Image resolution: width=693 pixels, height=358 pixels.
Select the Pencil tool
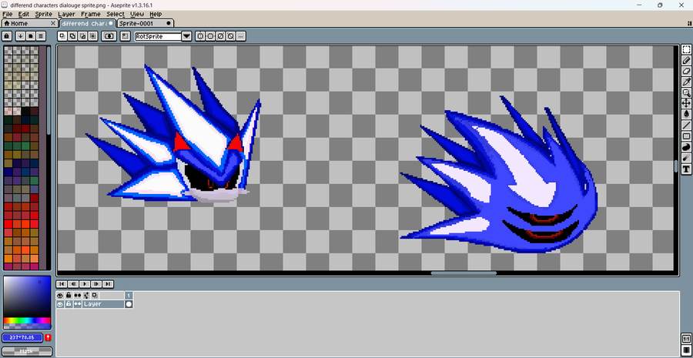pos(686,61)
